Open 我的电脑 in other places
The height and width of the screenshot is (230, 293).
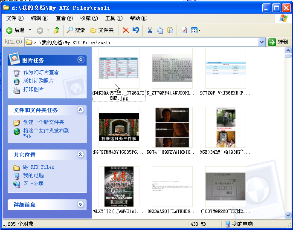33,175
